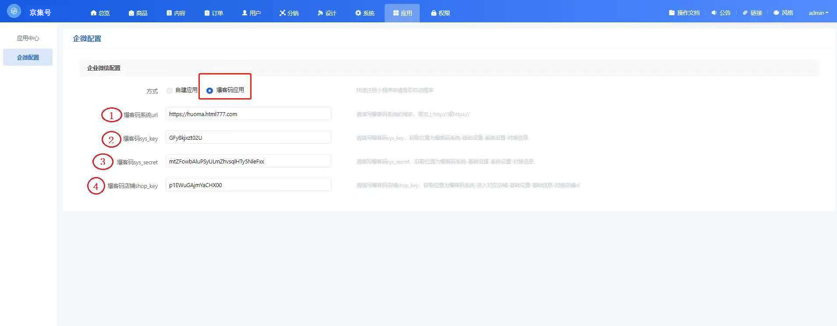Open the 总览 home icon

(93, 13)
